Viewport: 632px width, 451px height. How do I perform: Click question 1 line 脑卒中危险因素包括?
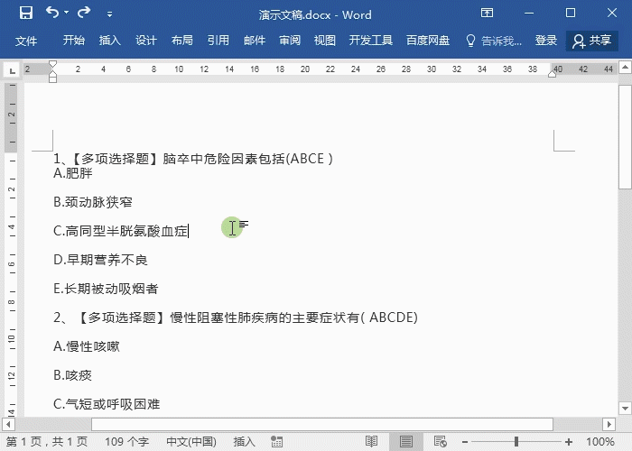tap(193, 159)
